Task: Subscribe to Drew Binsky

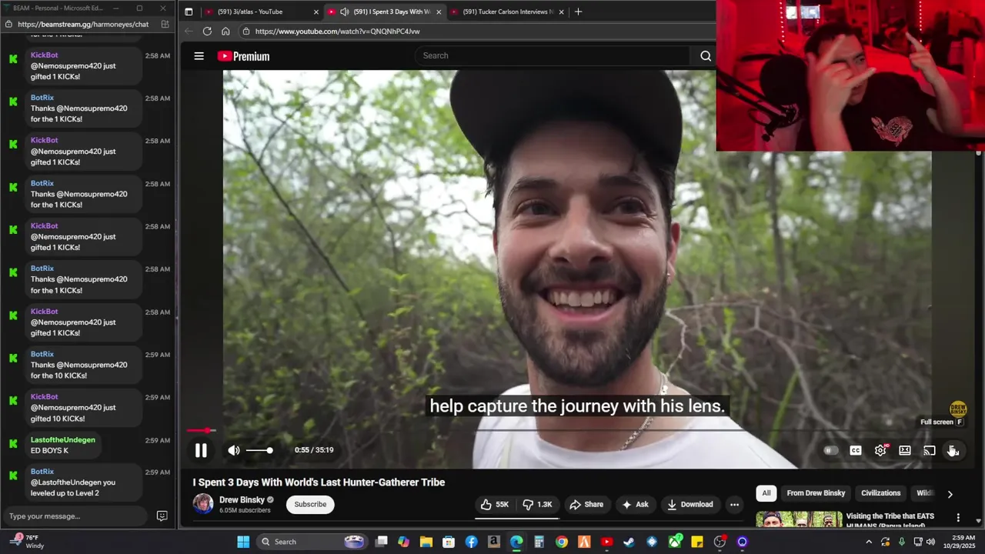Action: click(x=310, y=505)
